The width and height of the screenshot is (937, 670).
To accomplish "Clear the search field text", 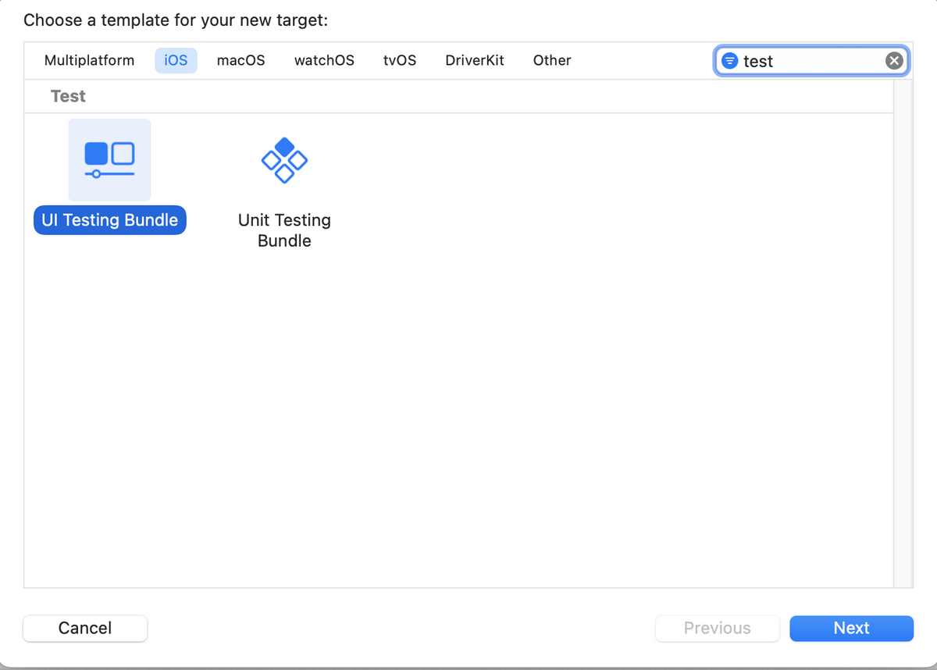I will pos(894,61).
